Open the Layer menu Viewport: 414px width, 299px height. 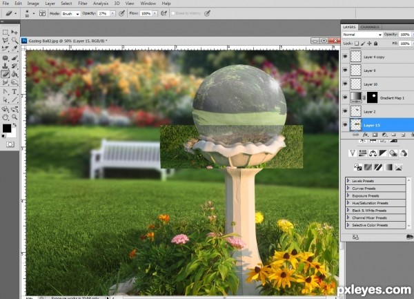(x=50, y=3)
